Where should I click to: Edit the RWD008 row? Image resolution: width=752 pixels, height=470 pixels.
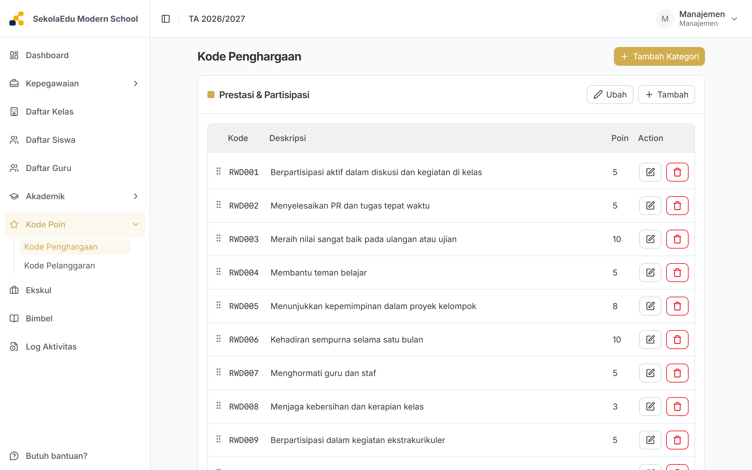pos(650,407)
